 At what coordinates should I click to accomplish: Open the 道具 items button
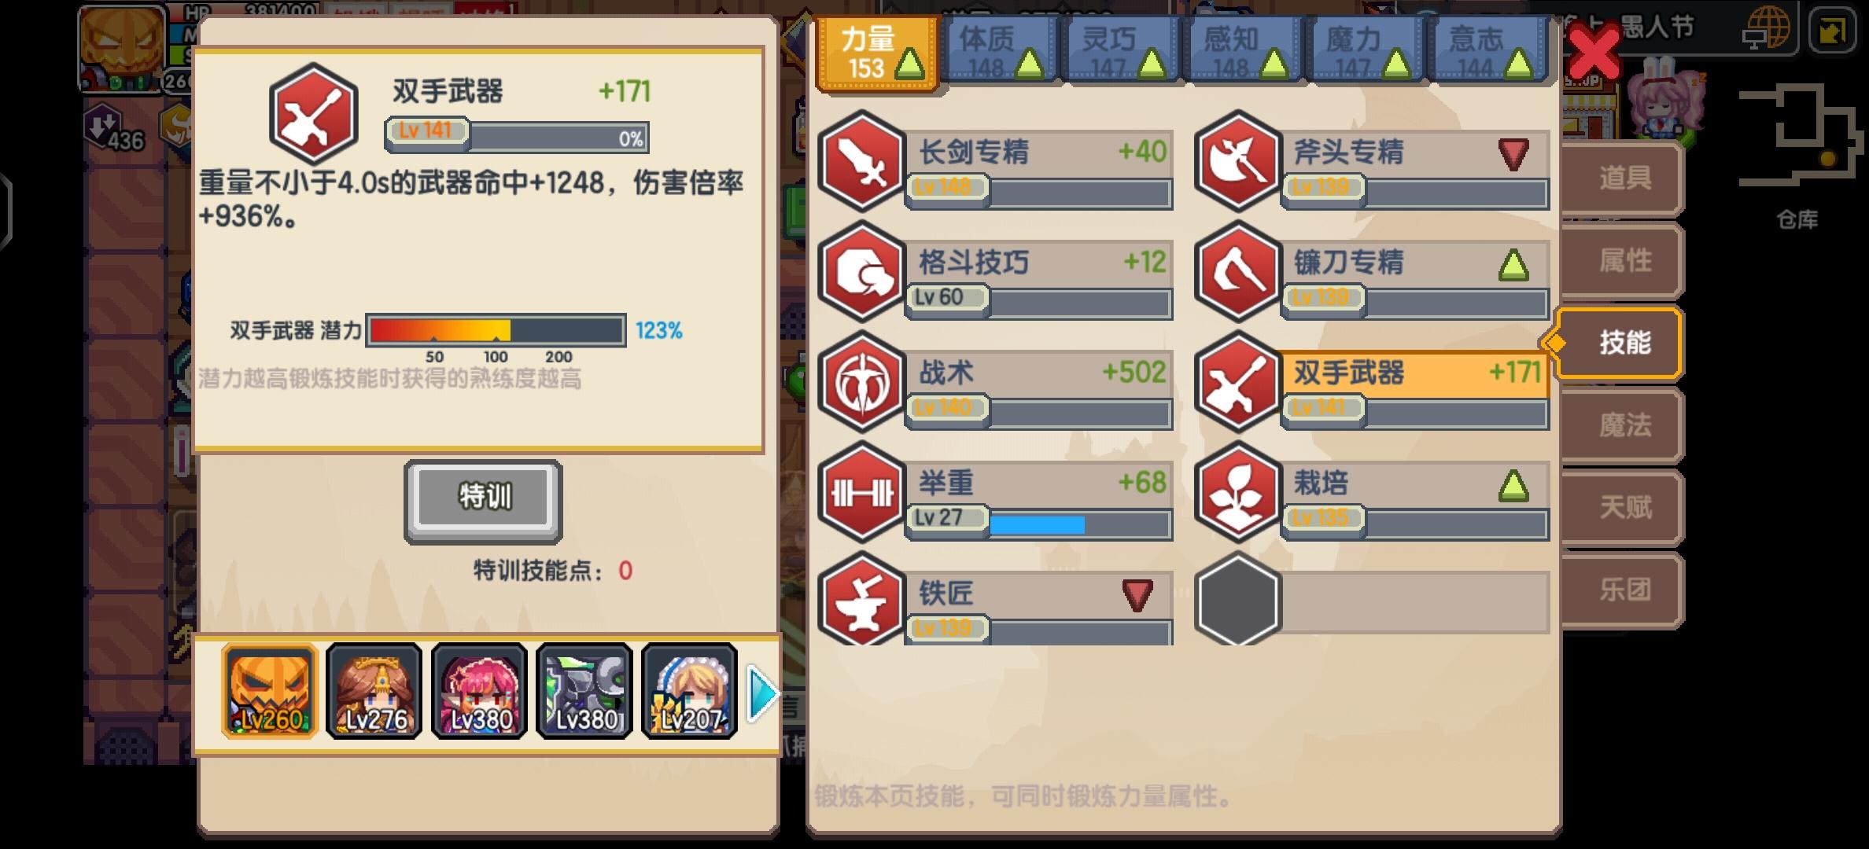(x=1624, y=178)
